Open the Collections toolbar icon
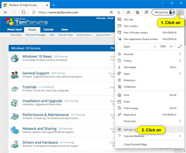The width and height of the screenshot is (186, 153). (137, 12)
